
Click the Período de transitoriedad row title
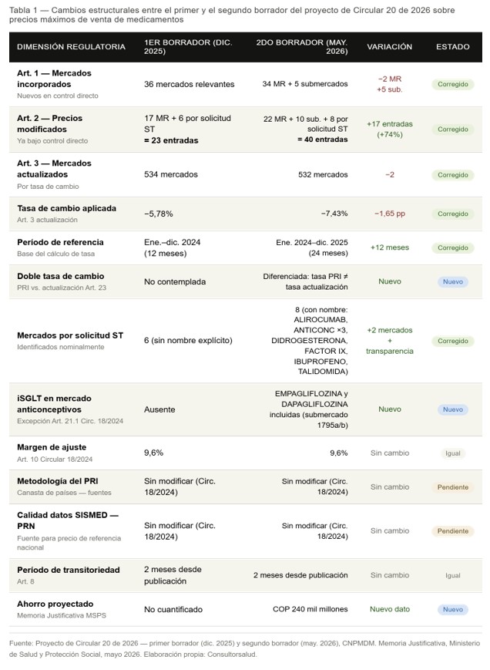coord(69,570)
